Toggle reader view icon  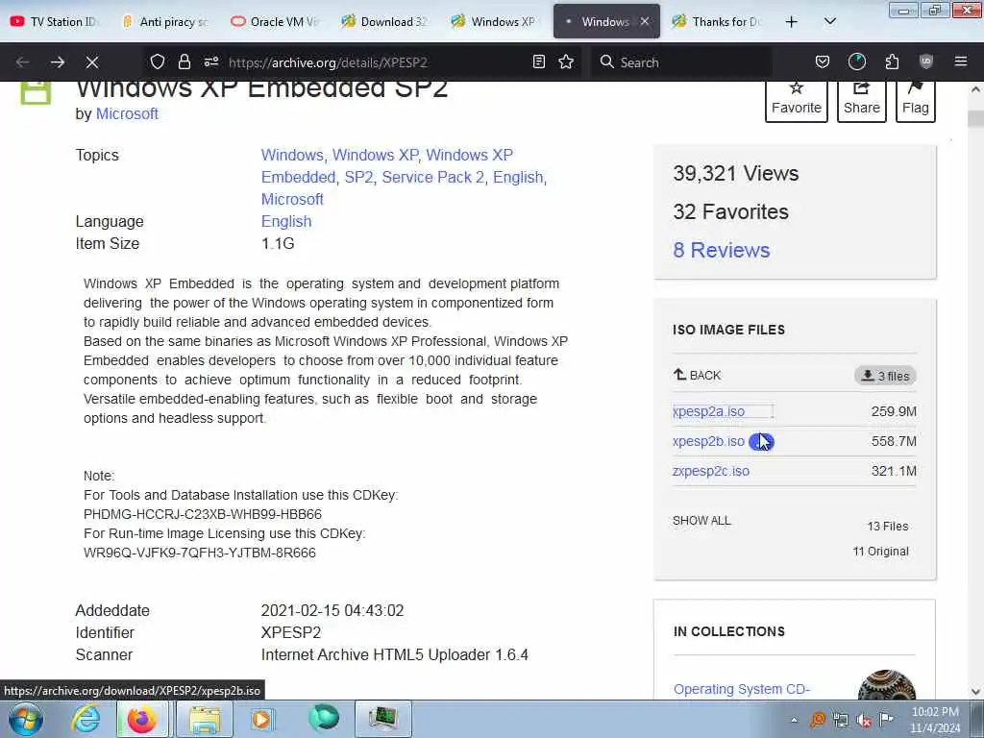(x=538, y=61)
